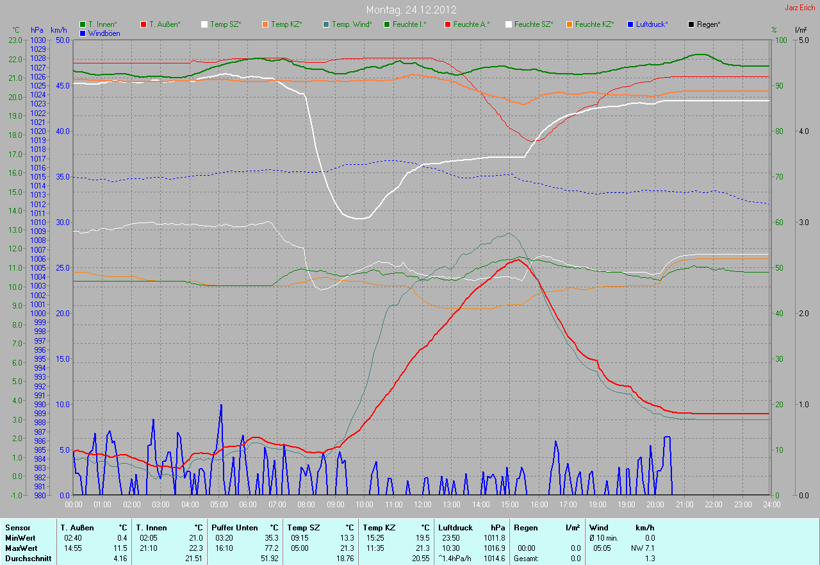Click the white Temp SZ legend square

click(x=204, y=24)
